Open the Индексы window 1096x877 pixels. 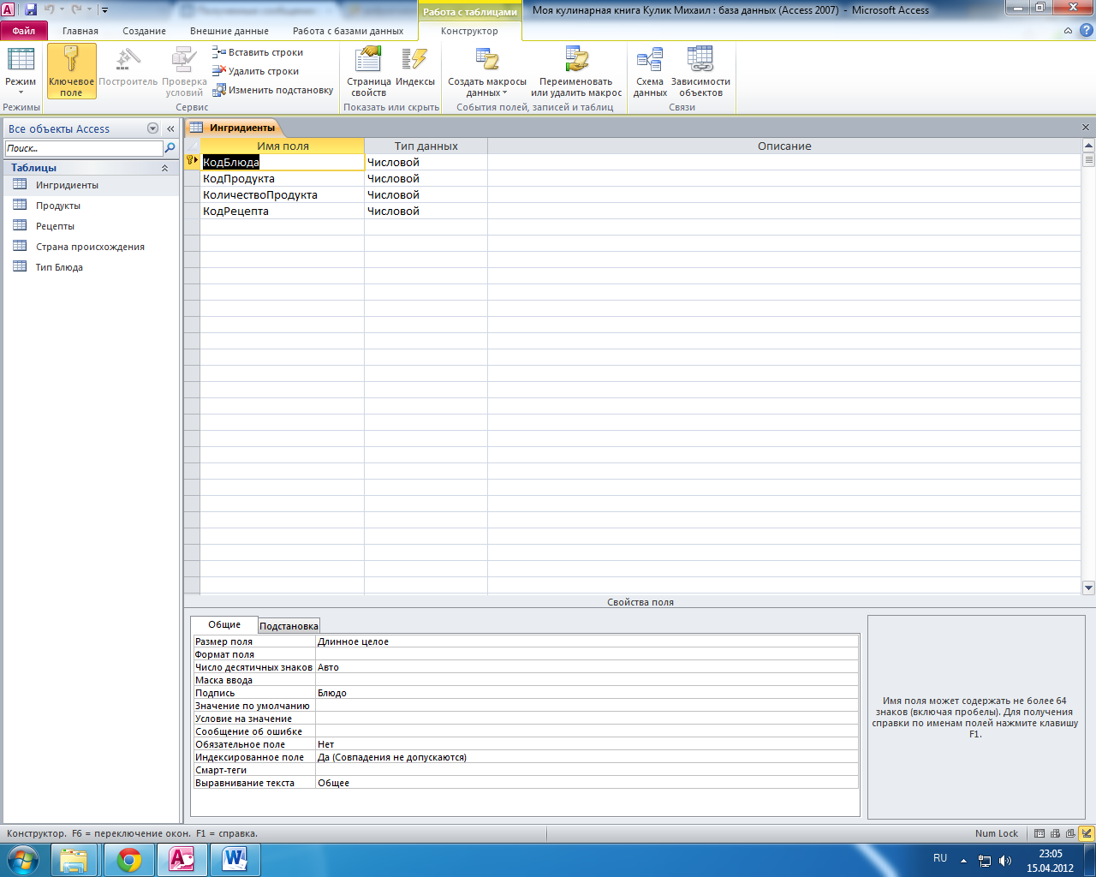(415, 69)
